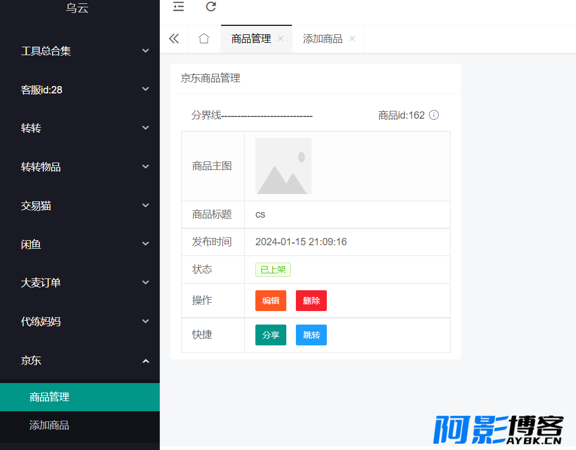
Task: Click the orange 编辑 button
Action: [x=271, y=300]
